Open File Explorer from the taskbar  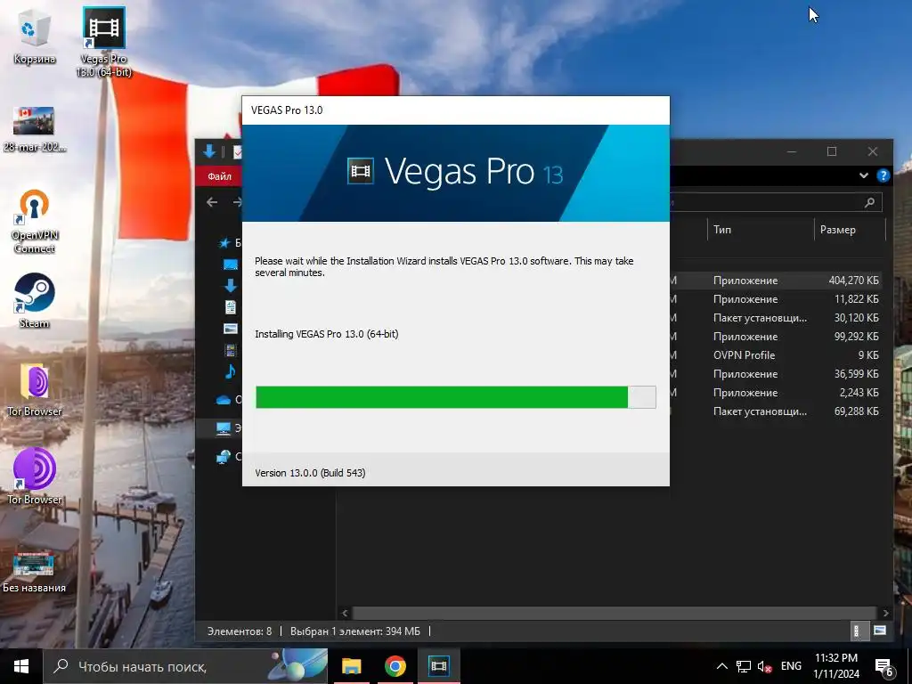coord(351,666)
